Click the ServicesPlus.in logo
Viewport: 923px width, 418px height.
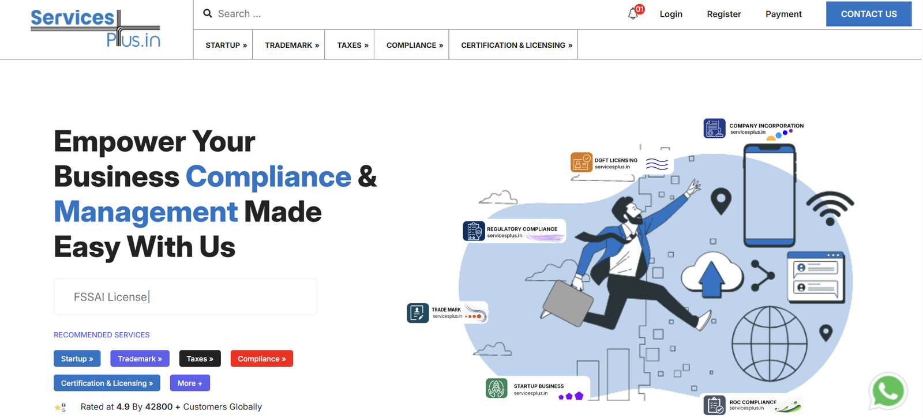tap(96, 28)
